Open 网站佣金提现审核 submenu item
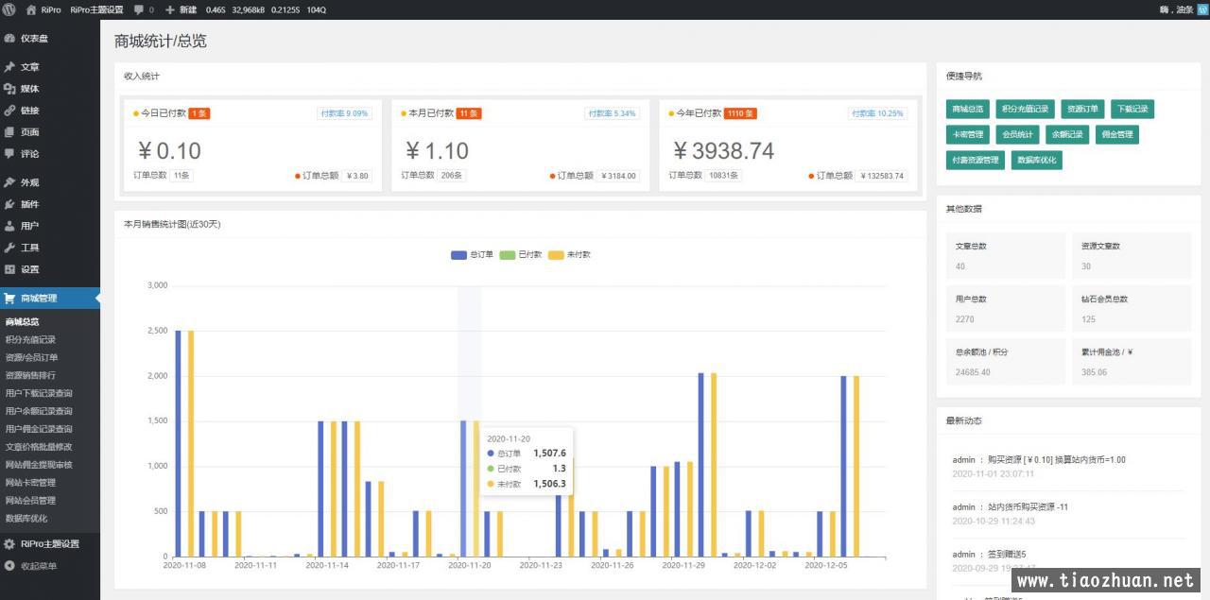This screenshot has width=1210, height=600. [x=39, y=465]
